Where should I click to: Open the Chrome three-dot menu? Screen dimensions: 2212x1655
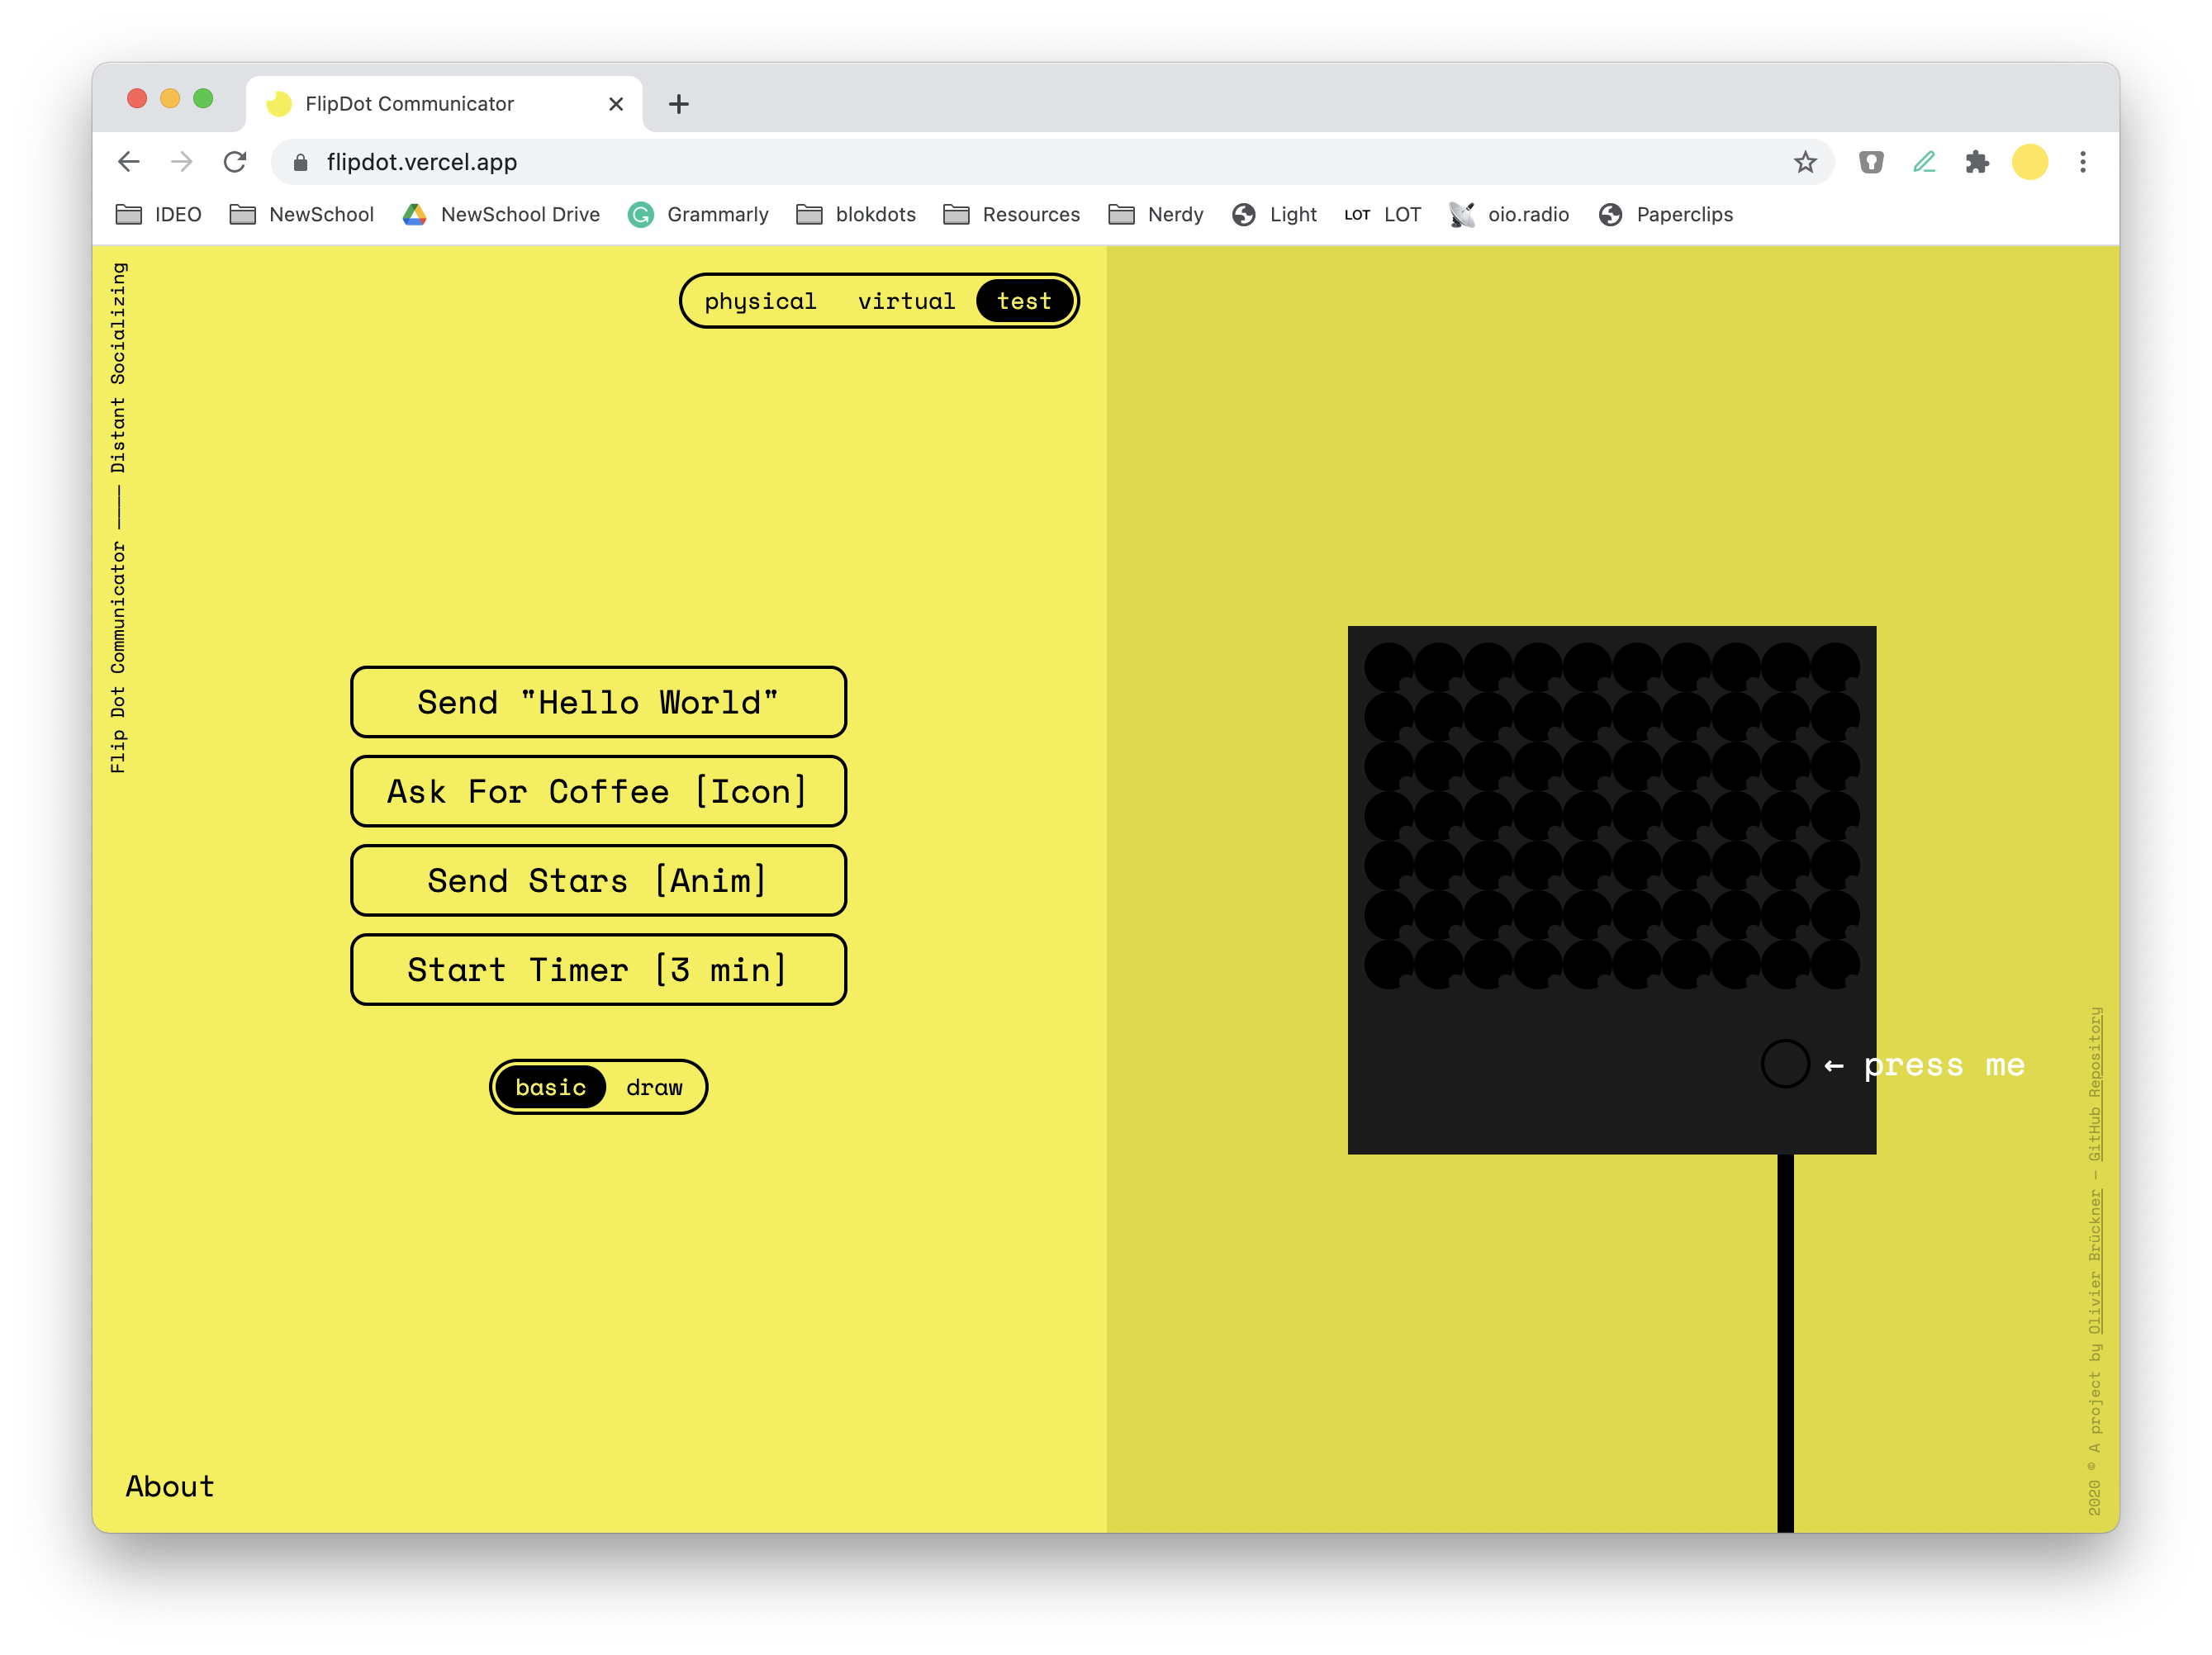(x=2083, y=162)
